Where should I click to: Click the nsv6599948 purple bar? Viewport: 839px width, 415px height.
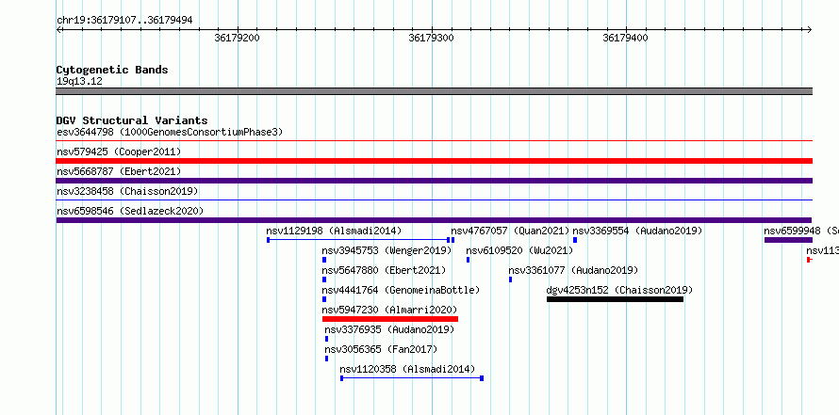[x=788, y=240]
